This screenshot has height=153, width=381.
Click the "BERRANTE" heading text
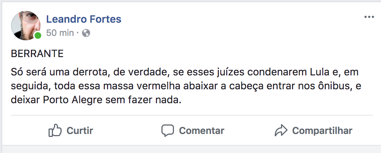click(x=38, y=54)
